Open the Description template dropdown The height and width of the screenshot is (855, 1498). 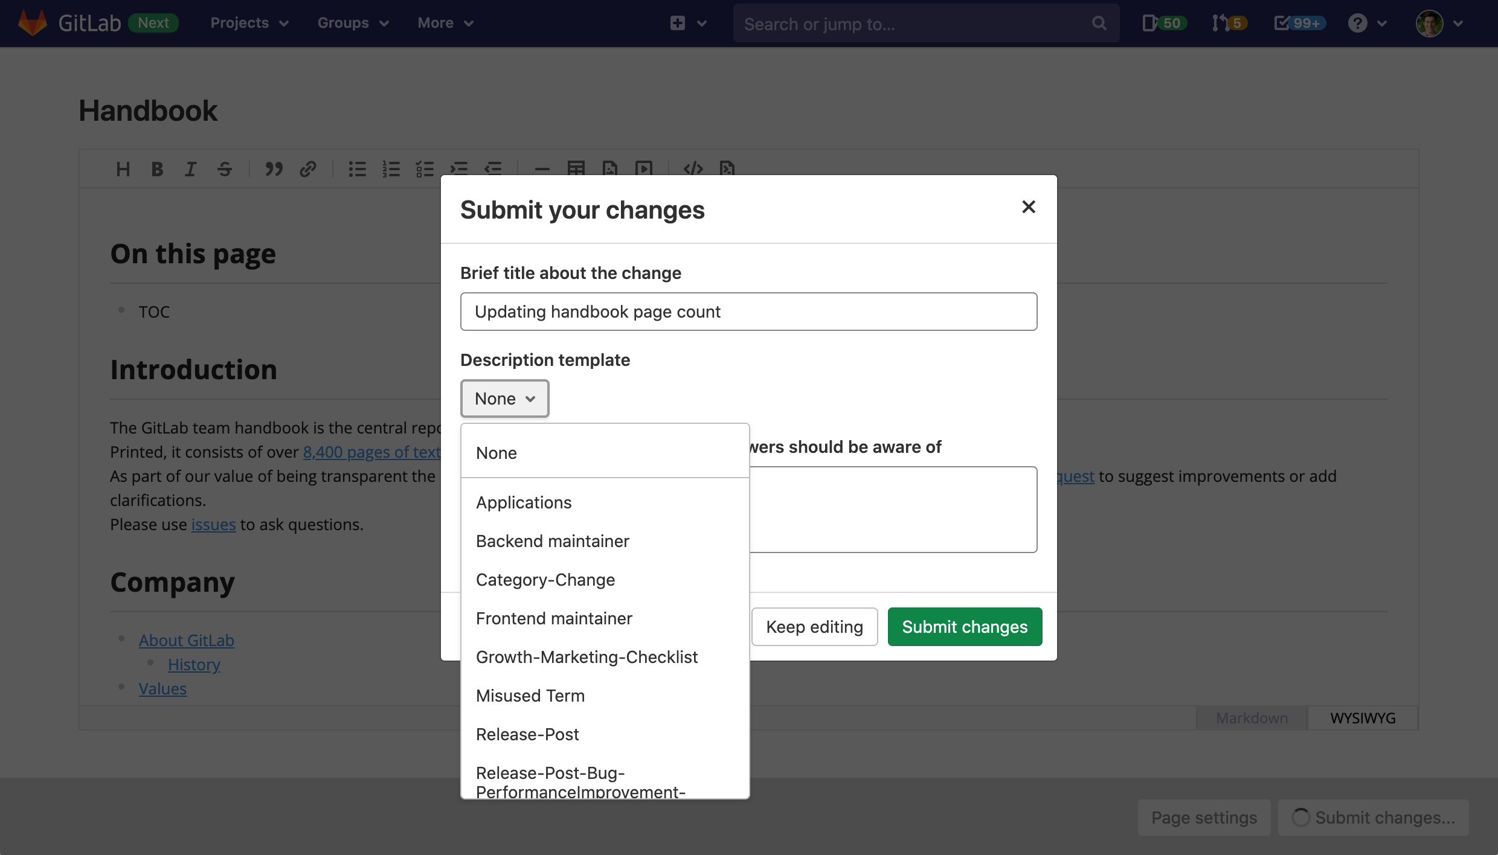pyautogui.click(x=504, y=398)
